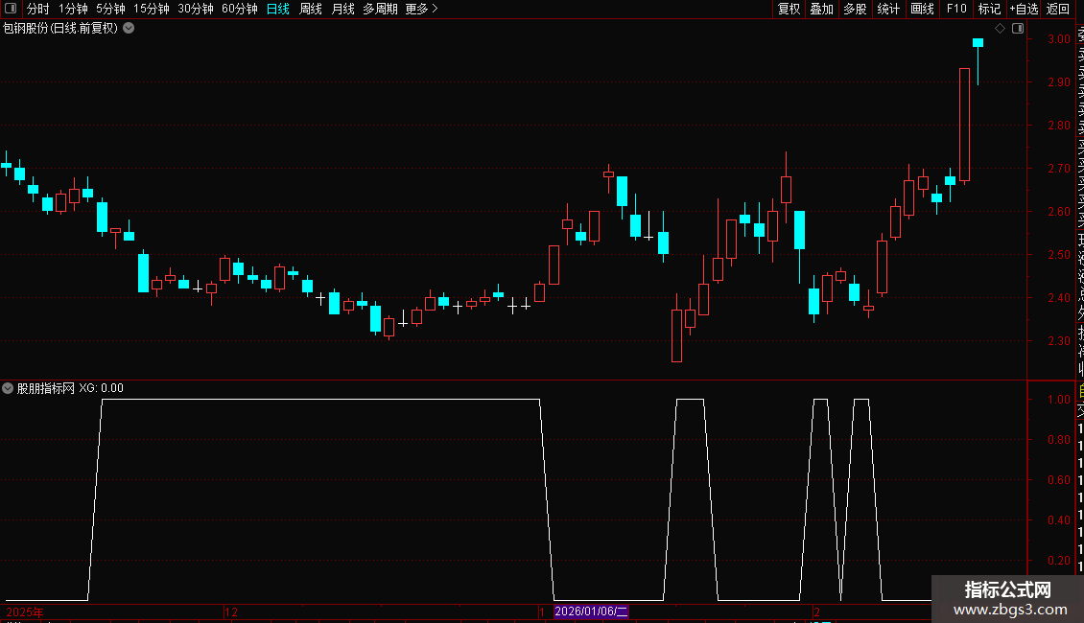
Task: Toggle the right side panel icon
Action: 1018,29
